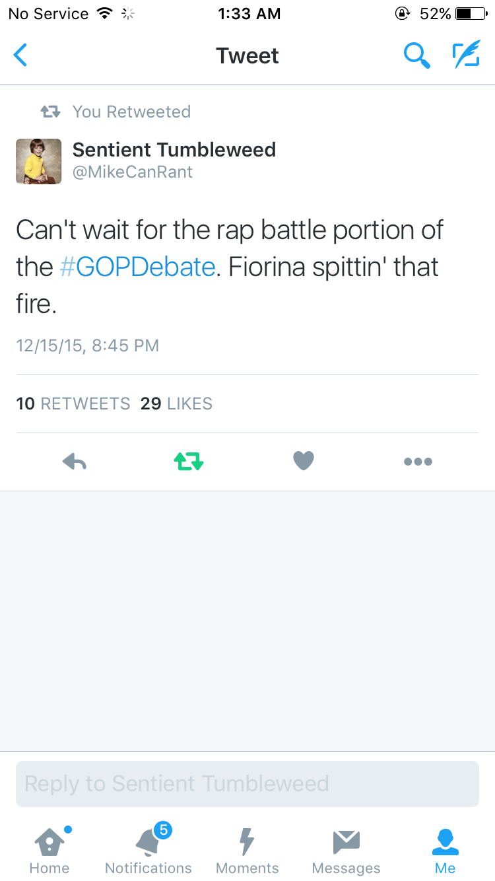Open the Messages tab
Viewport: 495px width, 881px height.
point(346,851)
